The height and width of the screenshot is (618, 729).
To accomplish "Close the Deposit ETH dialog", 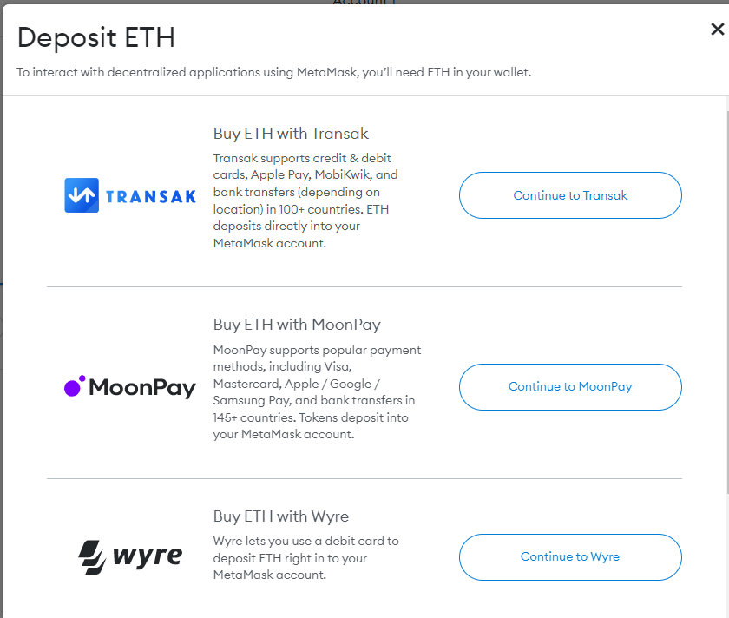I will pyautogui.click(x=718, y=30).
